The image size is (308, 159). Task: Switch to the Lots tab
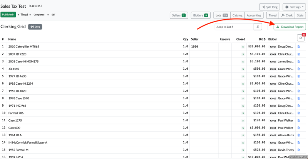click(222, 15)
